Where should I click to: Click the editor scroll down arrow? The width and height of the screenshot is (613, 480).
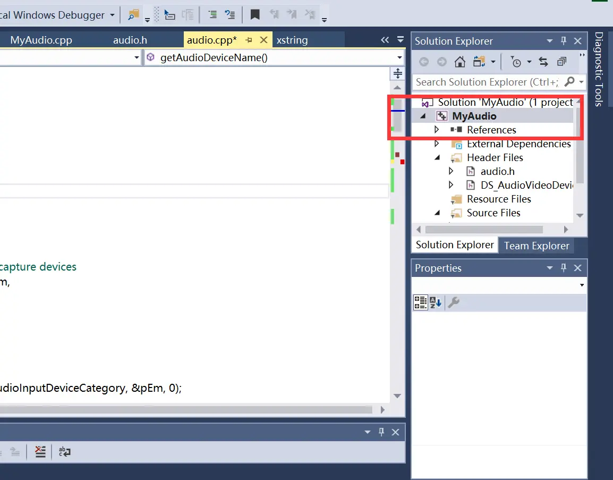397,397
